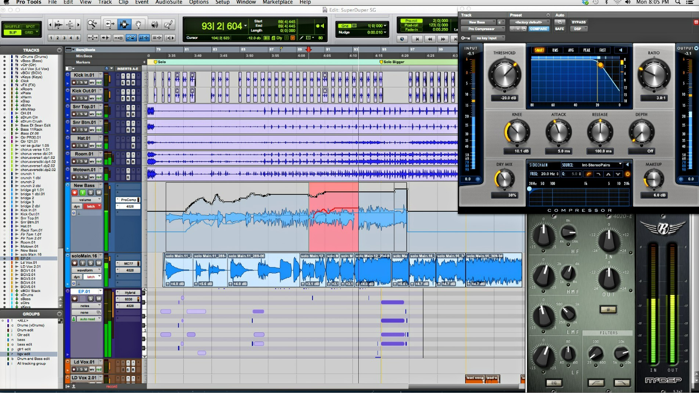Pick the Grabber hand tool
699x393 pixels.
(x=139, y=24)
